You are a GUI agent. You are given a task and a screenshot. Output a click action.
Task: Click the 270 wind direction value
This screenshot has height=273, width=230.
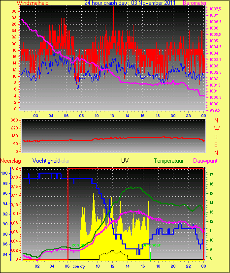[x=14, y=128]
